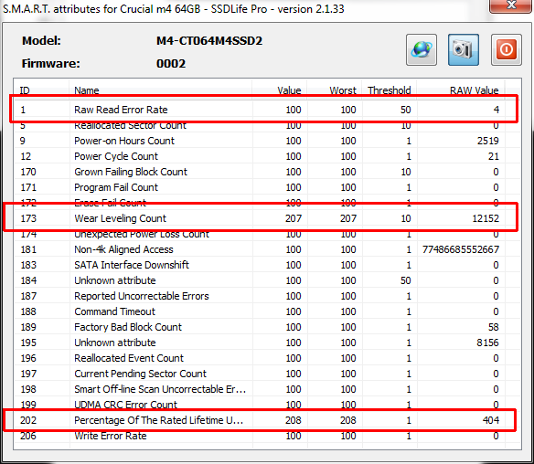Screen dimensions: 534x464
Task: Click Worst value 208 in row 202
Action: pyautogui.click(x=348, y=420)
